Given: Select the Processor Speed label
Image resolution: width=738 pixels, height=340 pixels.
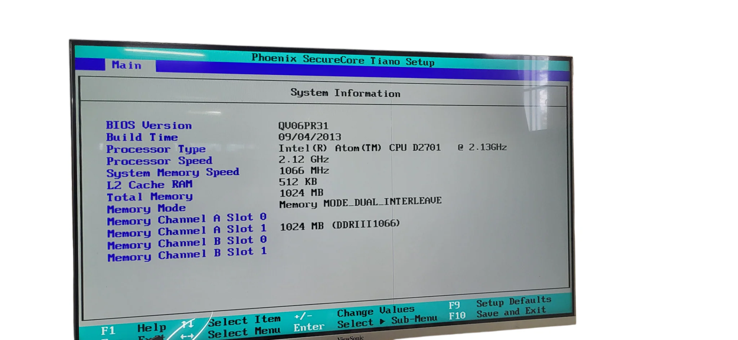Looking at the screenshot, I should click(x=159, y=161).
